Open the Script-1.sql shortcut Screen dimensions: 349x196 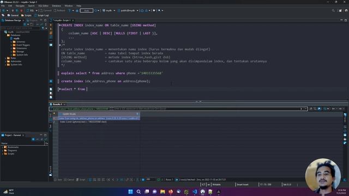click(41, 15)
